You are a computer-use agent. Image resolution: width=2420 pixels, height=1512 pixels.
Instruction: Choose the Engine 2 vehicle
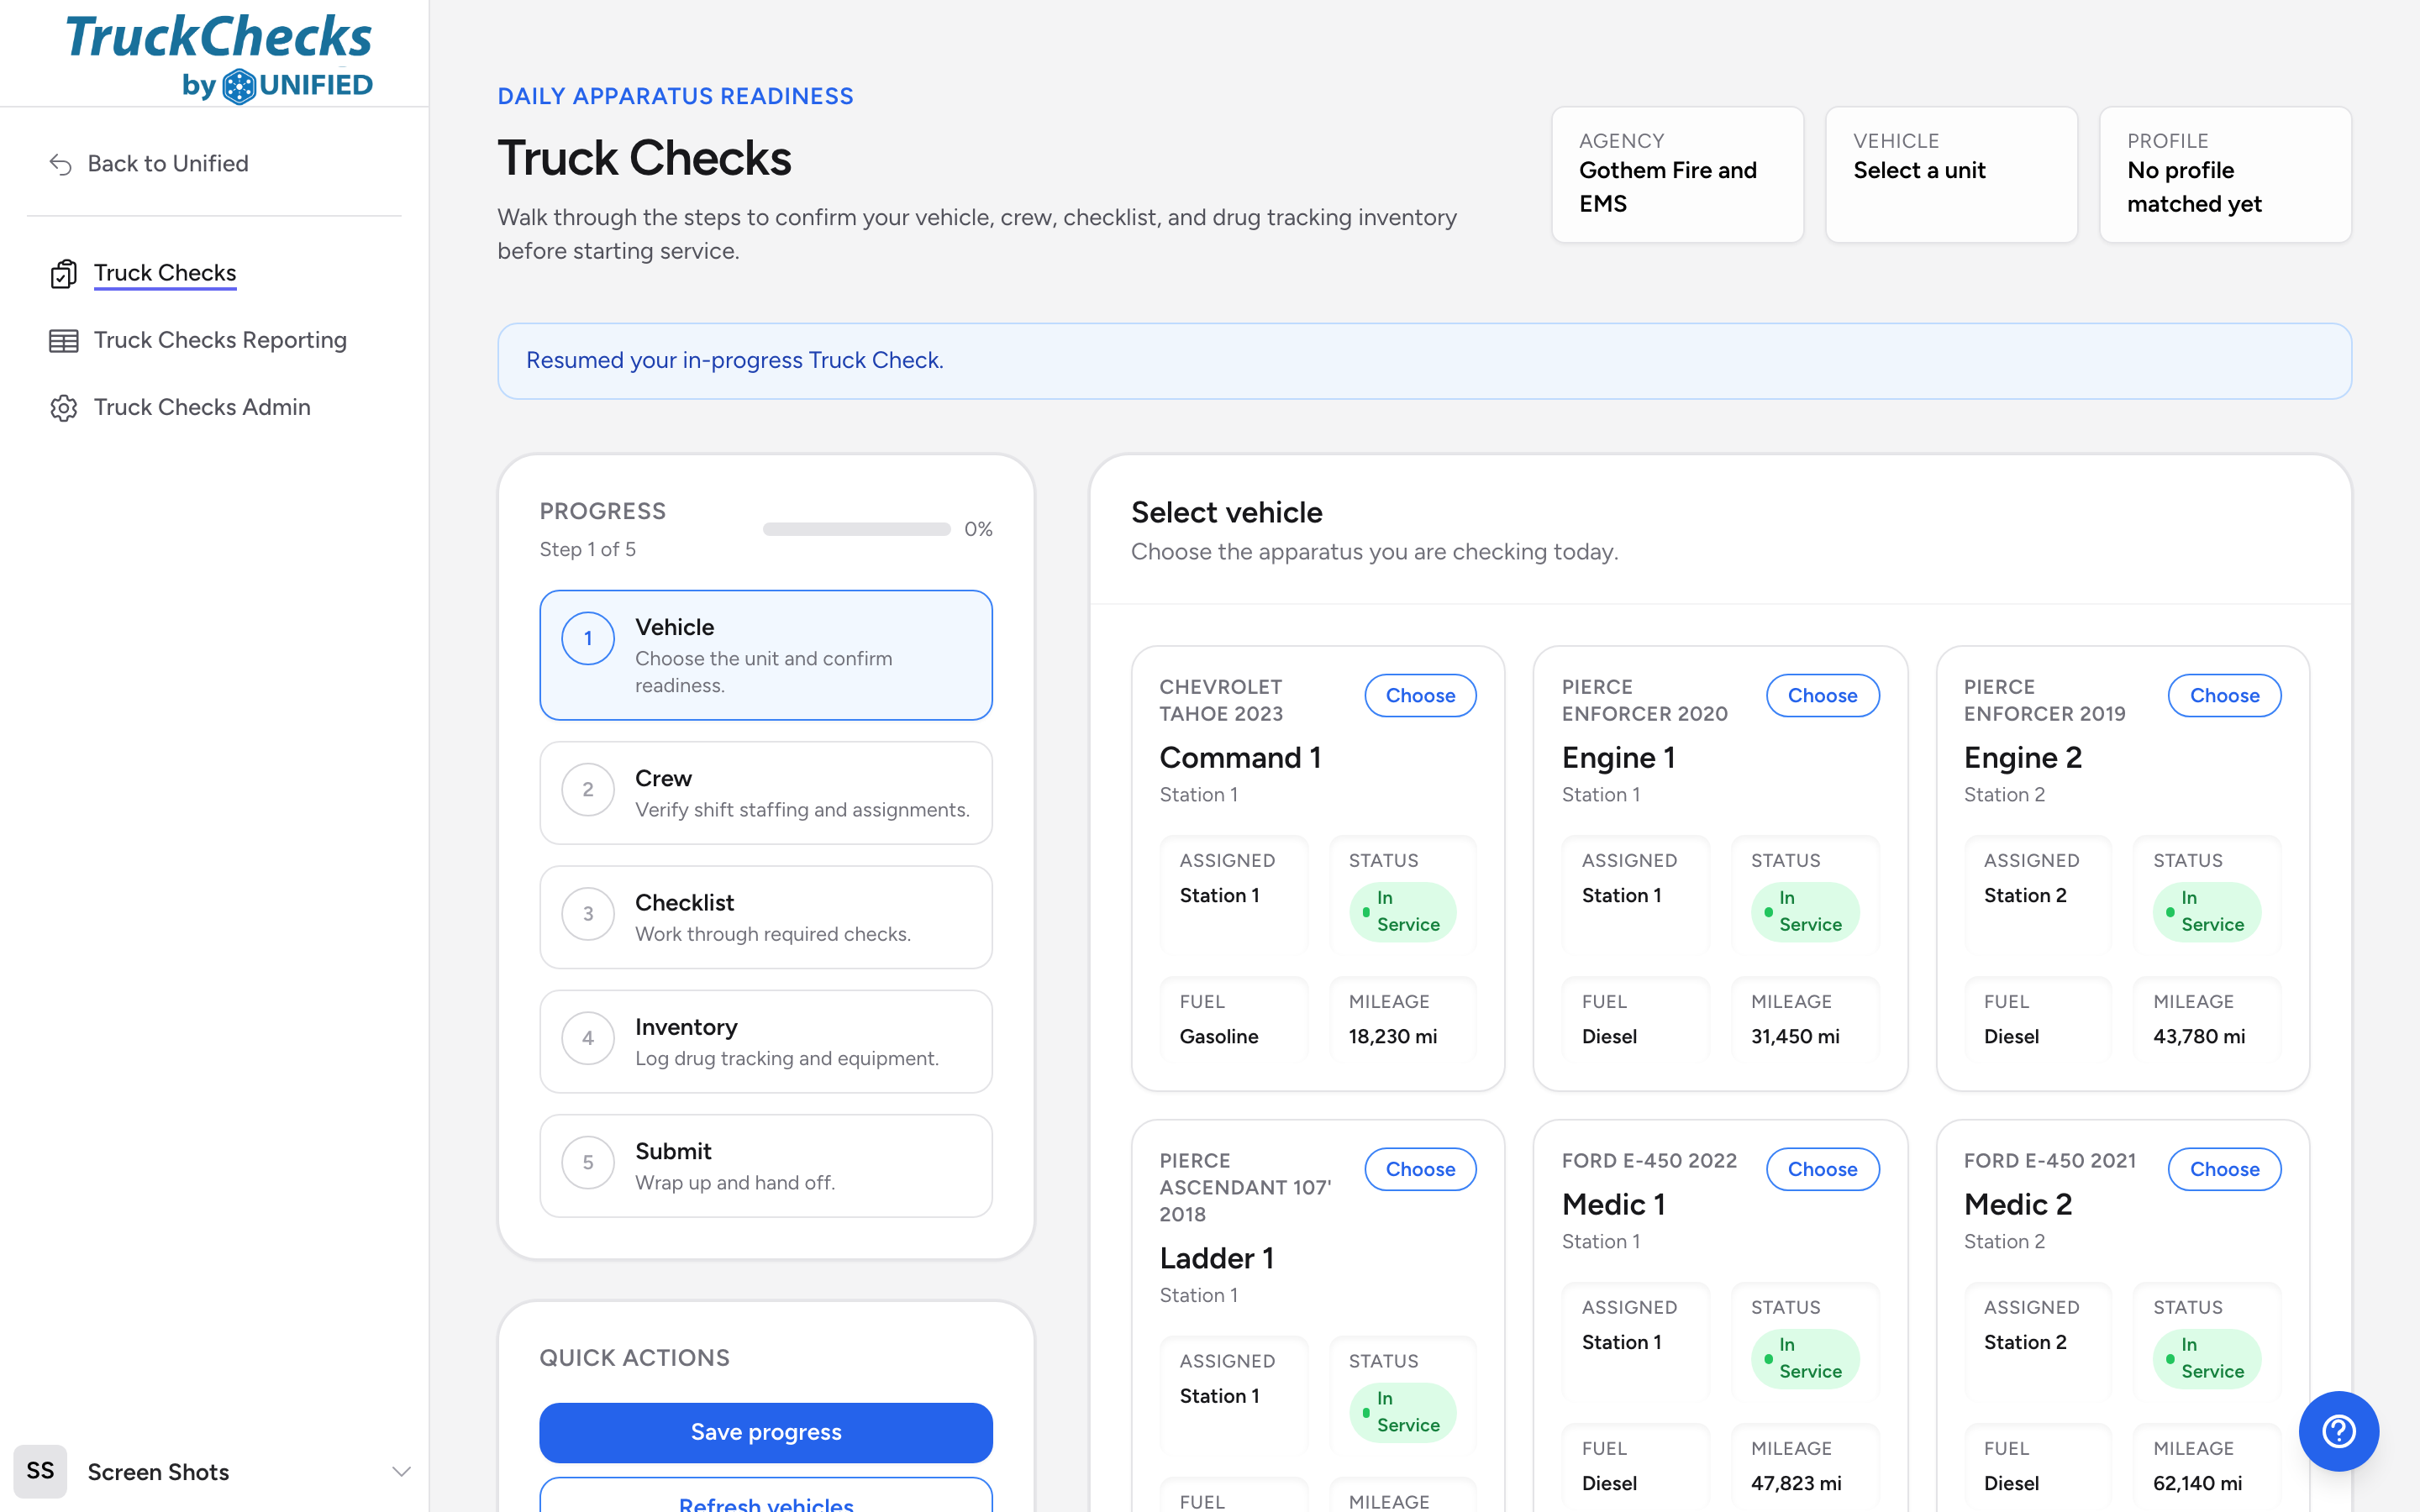pos(2224,696)
